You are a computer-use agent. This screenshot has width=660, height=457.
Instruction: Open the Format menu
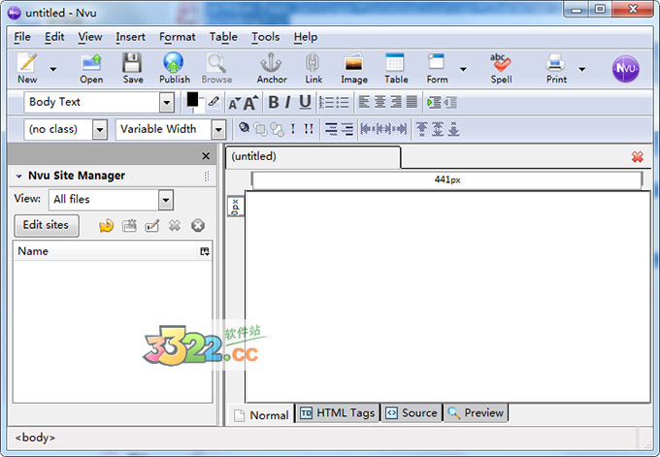pos(178,37)
